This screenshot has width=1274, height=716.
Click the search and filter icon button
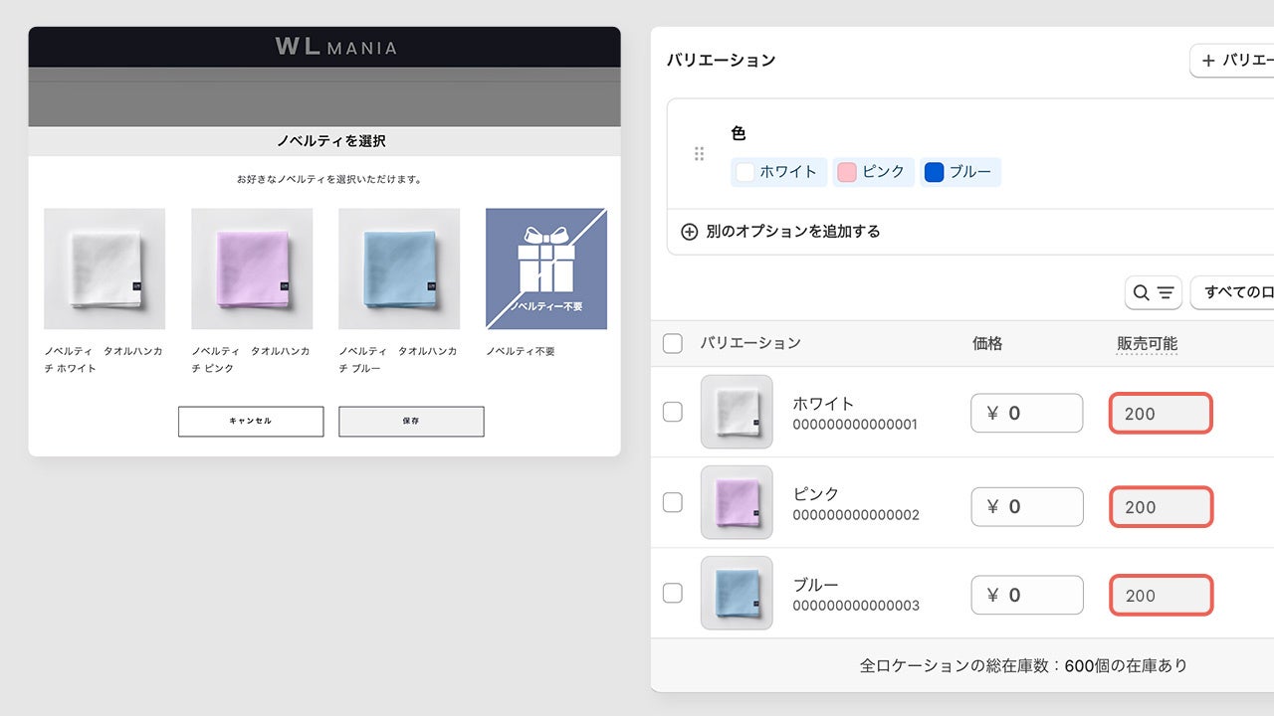(x=1154, y=292)
